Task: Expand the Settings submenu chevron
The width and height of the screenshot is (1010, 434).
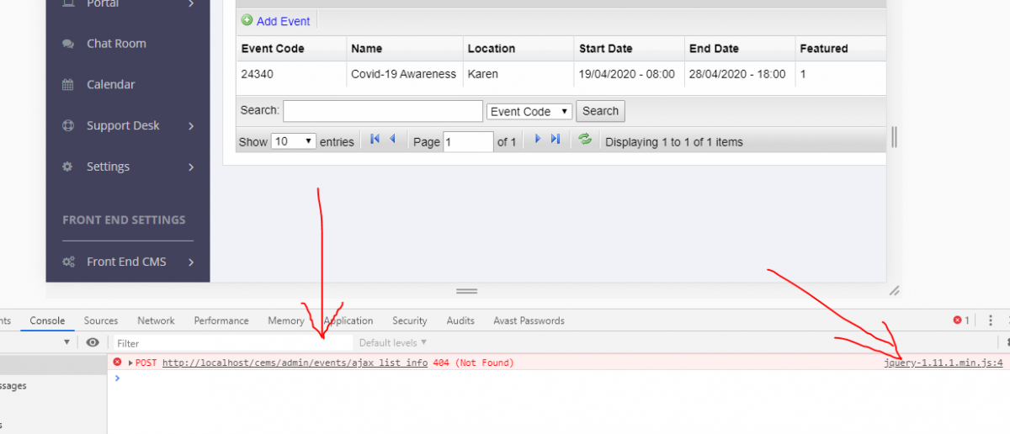Action: 192,167
